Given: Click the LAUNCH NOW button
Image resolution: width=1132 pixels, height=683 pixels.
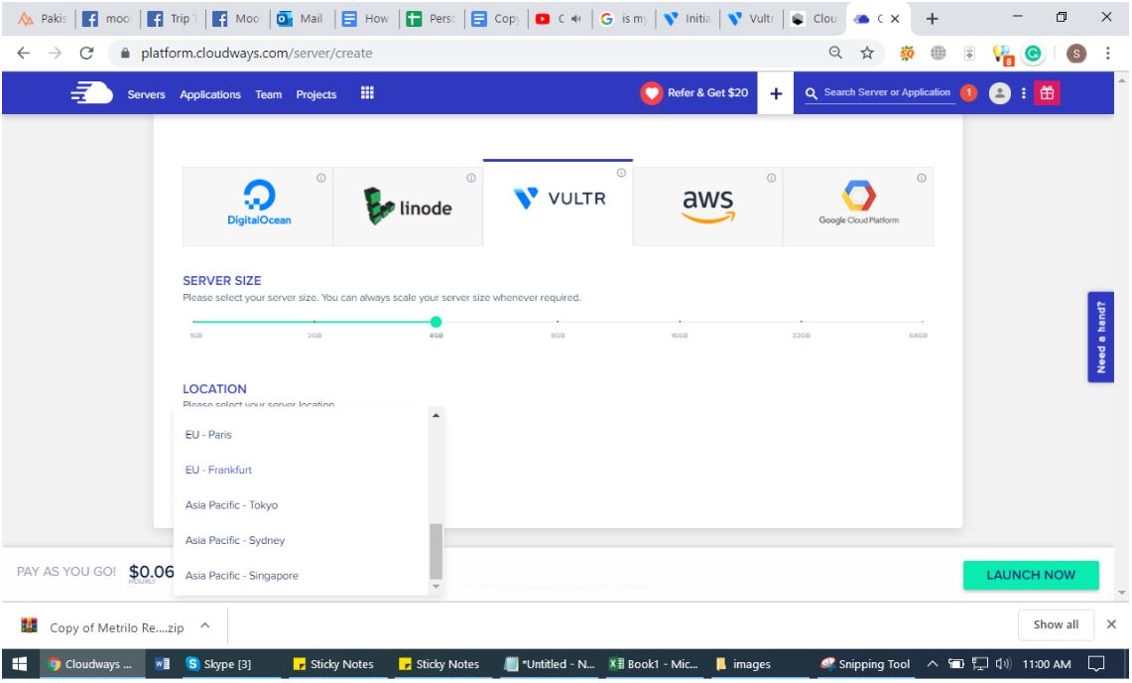Looking at the screenshot, I should pos(1031,576).
